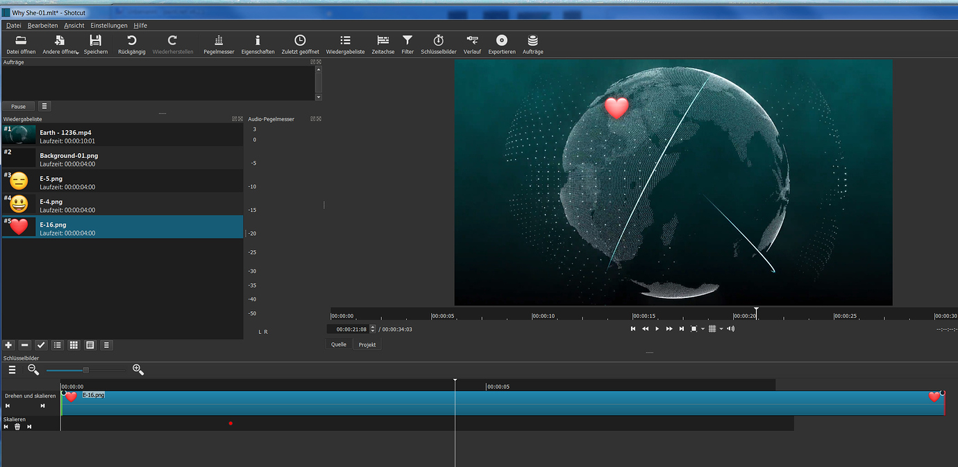Click the red keyframe dot in Skalieren track
958x467 pixels.
230,423
